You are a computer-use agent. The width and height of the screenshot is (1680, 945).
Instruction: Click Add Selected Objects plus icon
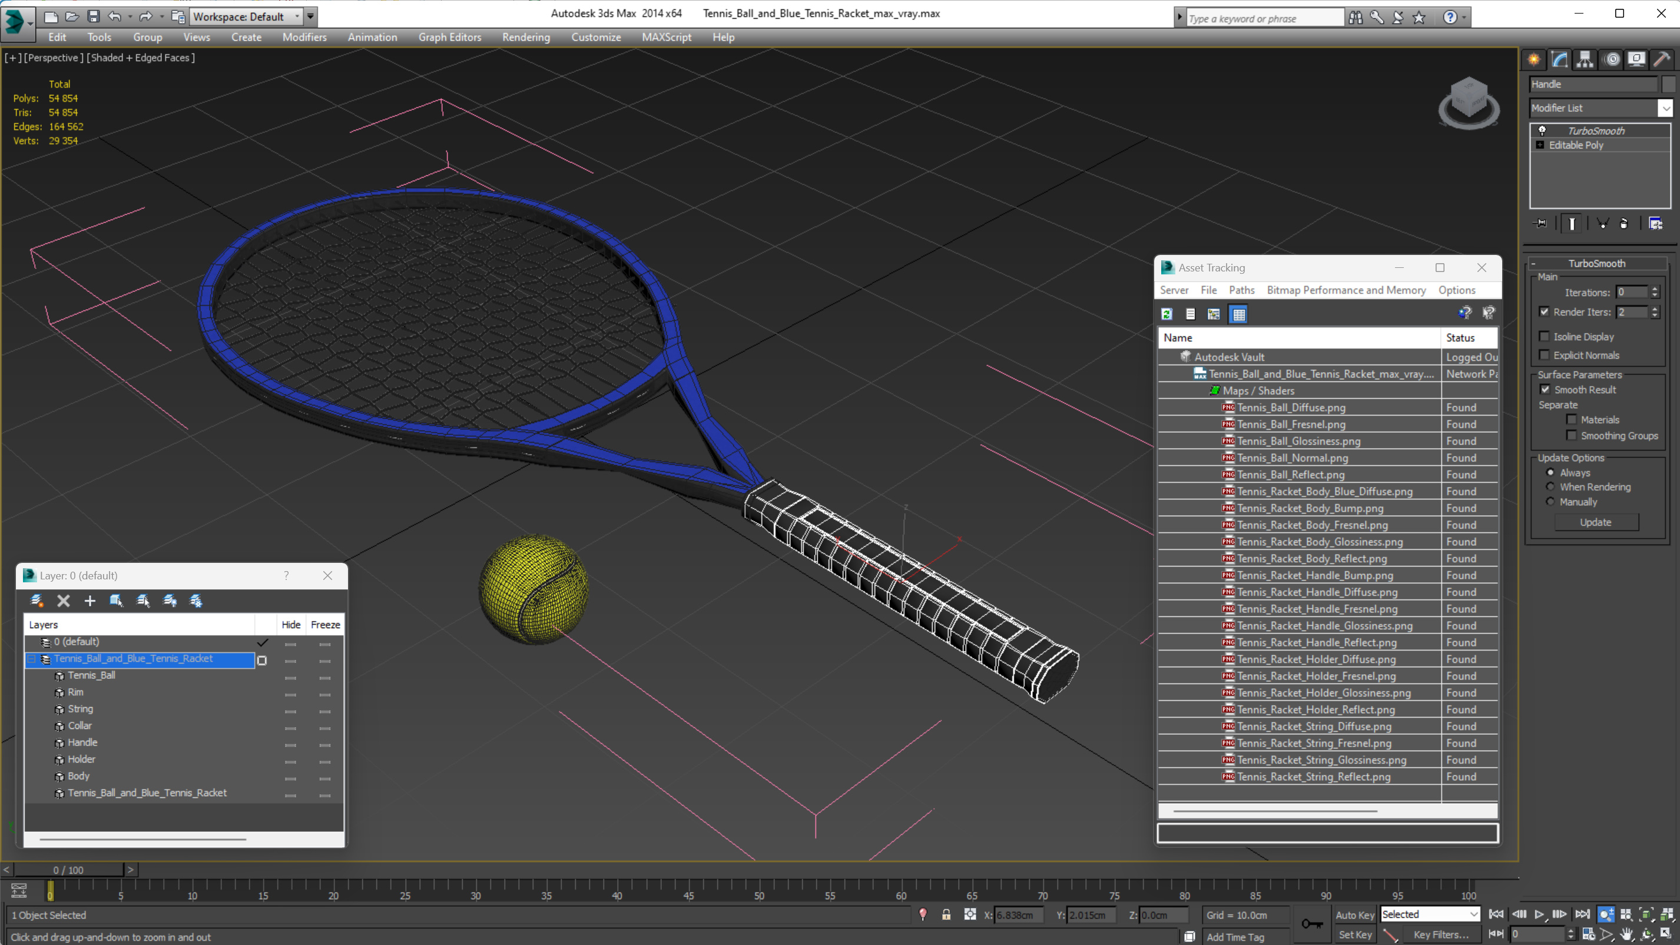click(90, 601)
